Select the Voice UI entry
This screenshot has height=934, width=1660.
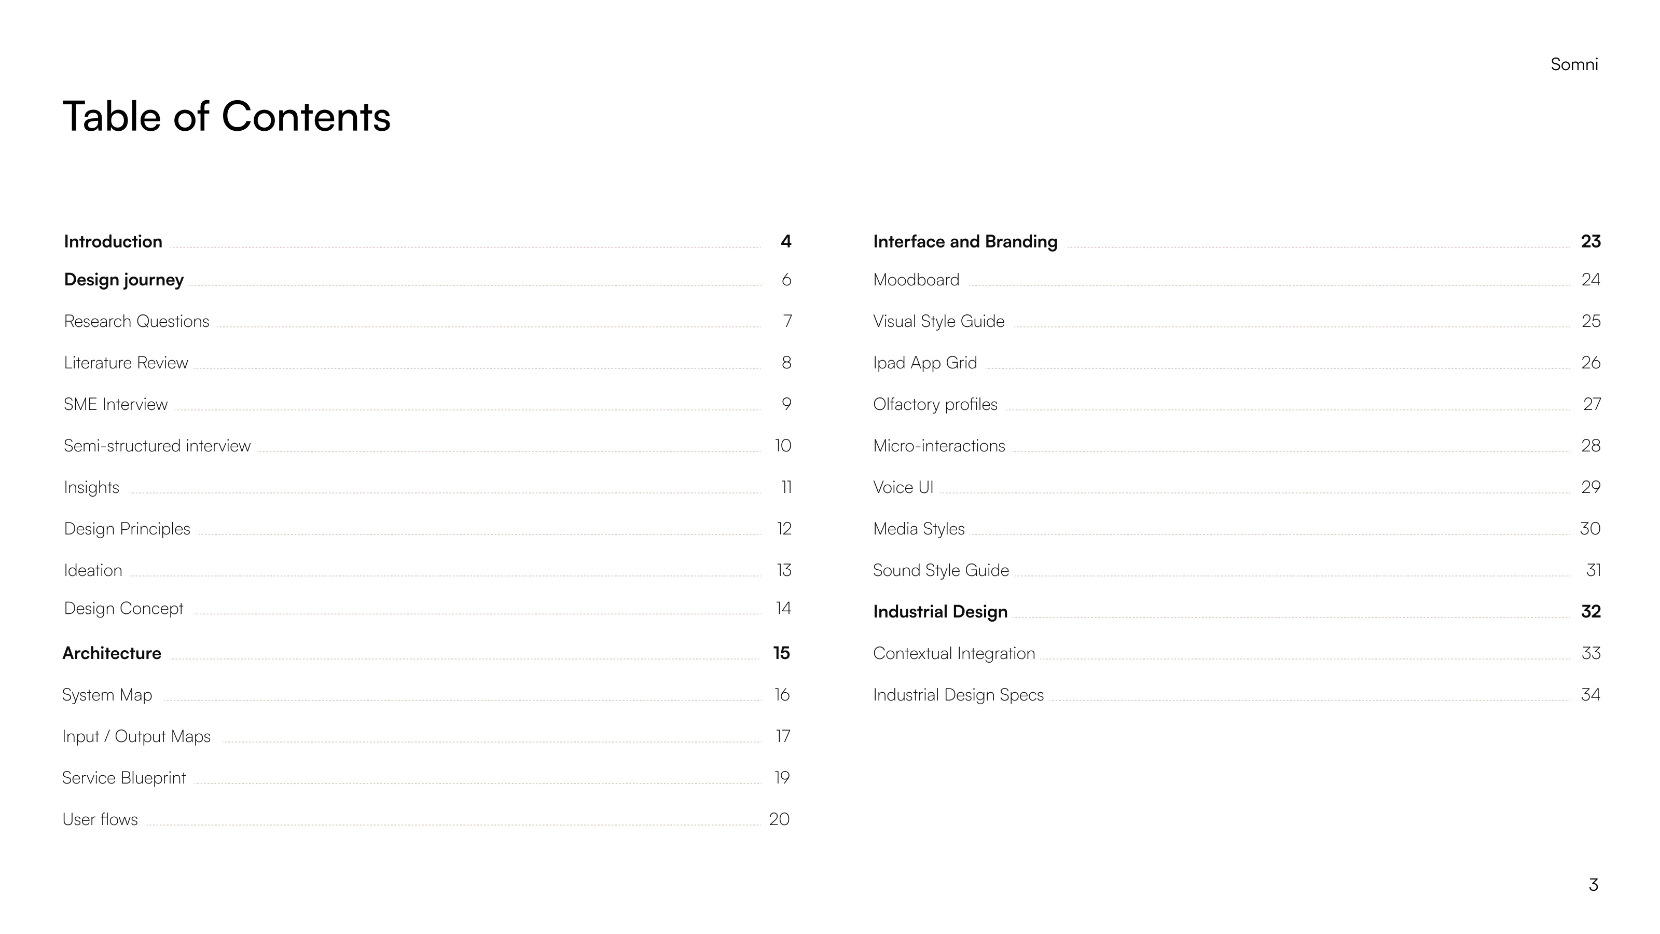tap(903, 487)
